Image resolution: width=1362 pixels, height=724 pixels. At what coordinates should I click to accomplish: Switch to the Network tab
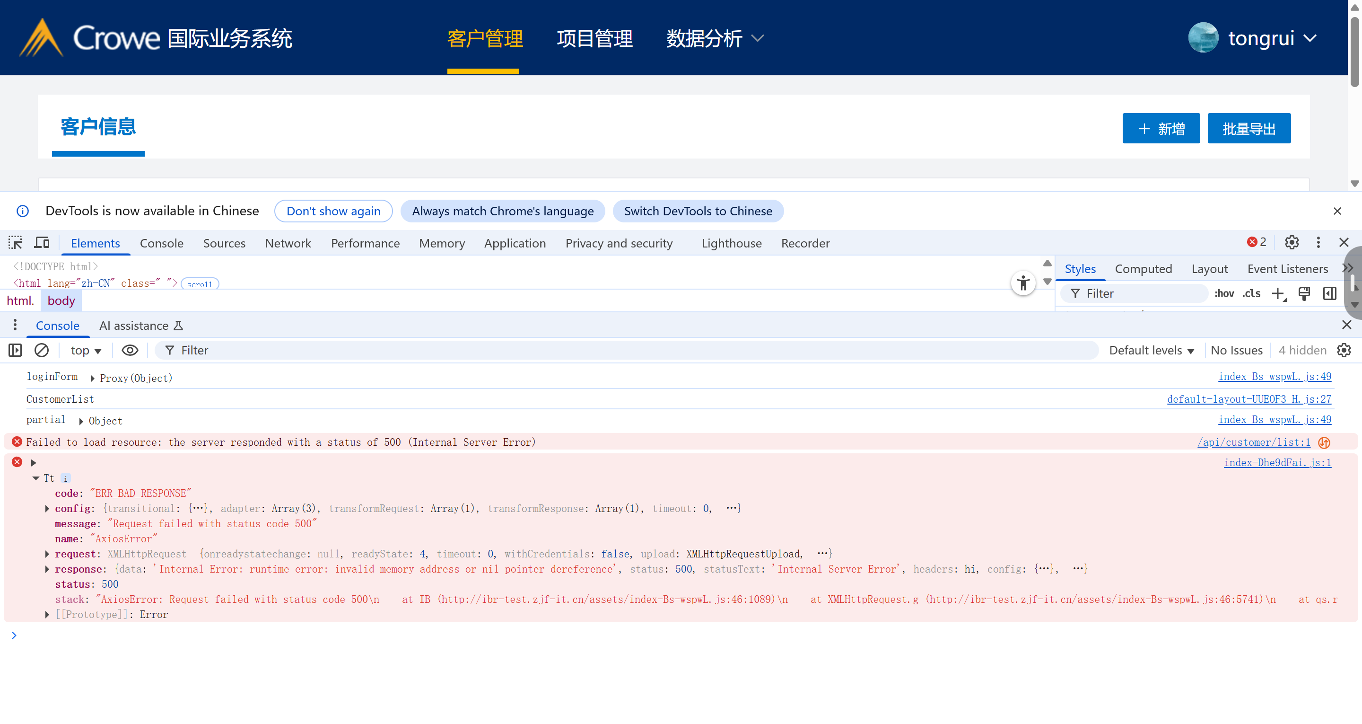[x=288, y=243]
